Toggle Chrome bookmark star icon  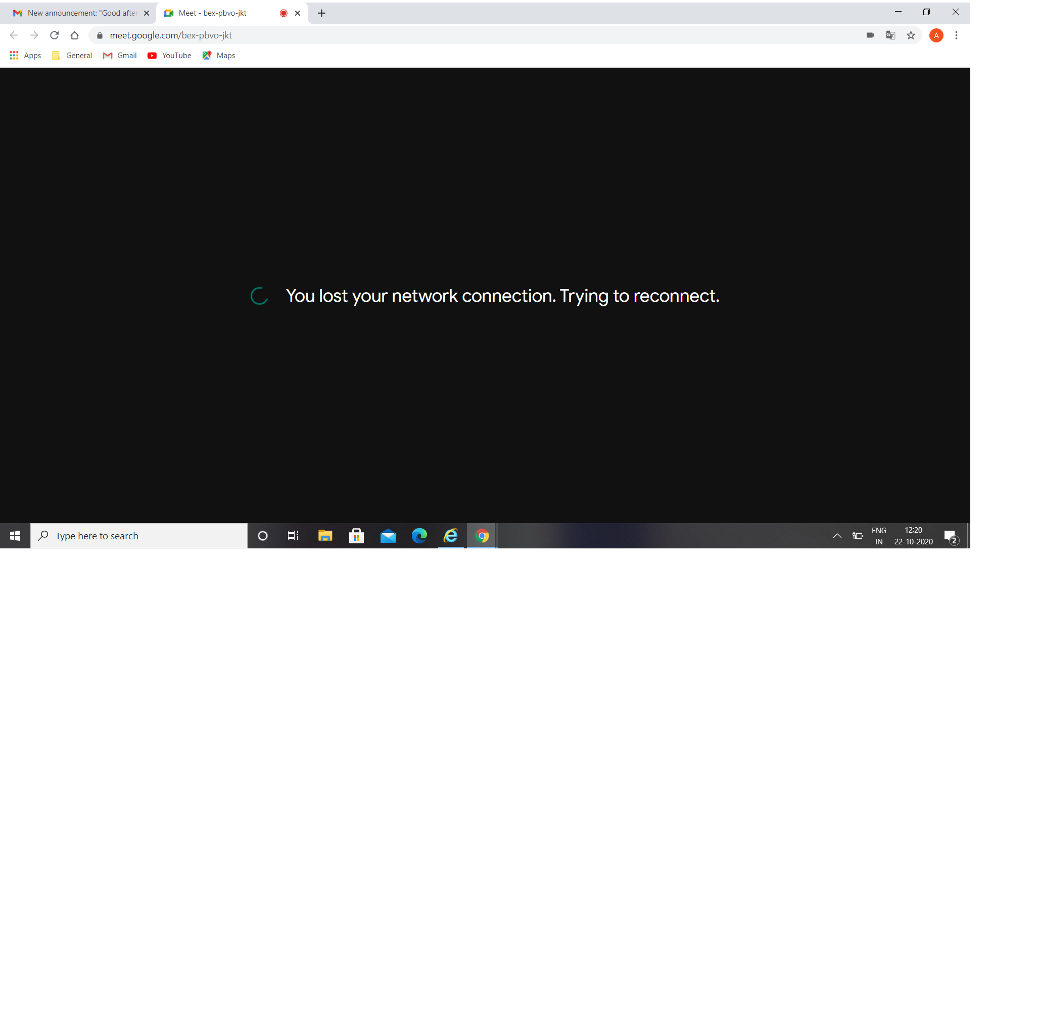pyautogui.click(x=911, y=36)
